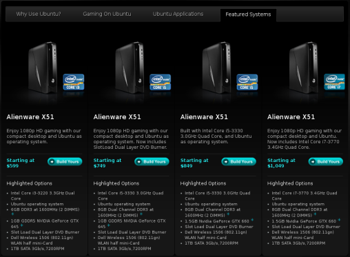Click the Alienware X51 title of $599 system
Screen dimensions: 350x257
[x=30, y=117]
